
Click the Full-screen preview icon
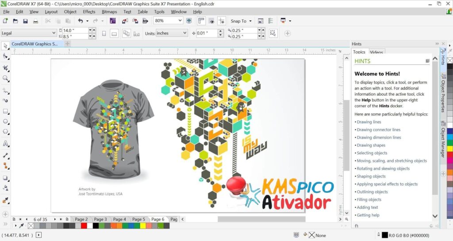pos(189,21)
